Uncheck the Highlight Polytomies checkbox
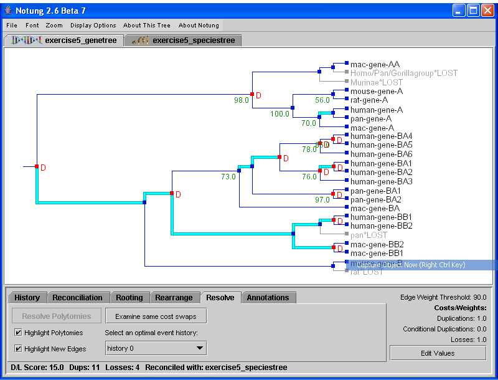This screenshot has width=498, height=380. click(17, 333)
